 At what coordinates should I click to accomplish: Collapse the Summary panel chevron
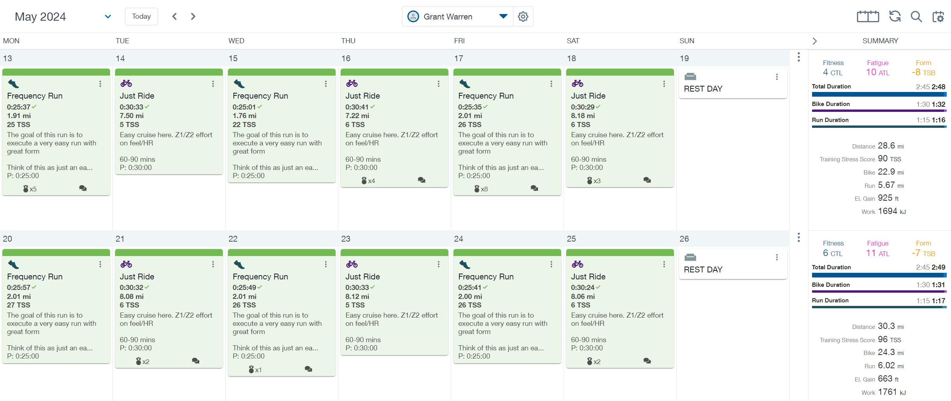(814, 41)
